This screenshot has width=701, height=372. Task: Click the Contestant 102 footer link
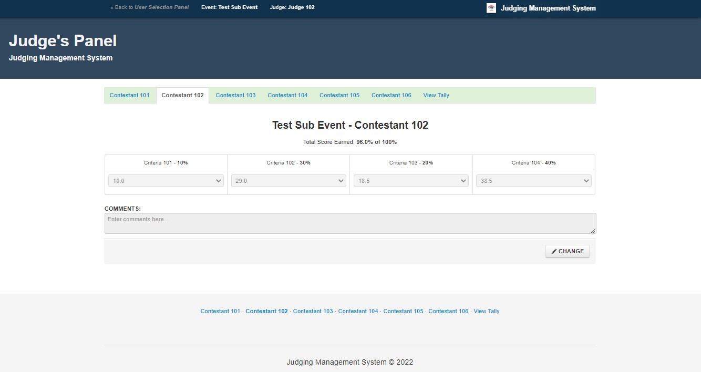[267, 312]
